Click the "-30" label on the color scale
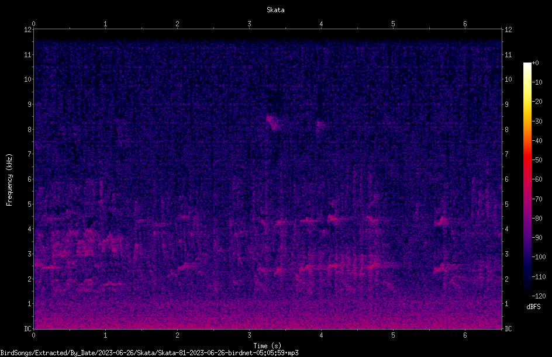552x357 pixels. [537, 122]
